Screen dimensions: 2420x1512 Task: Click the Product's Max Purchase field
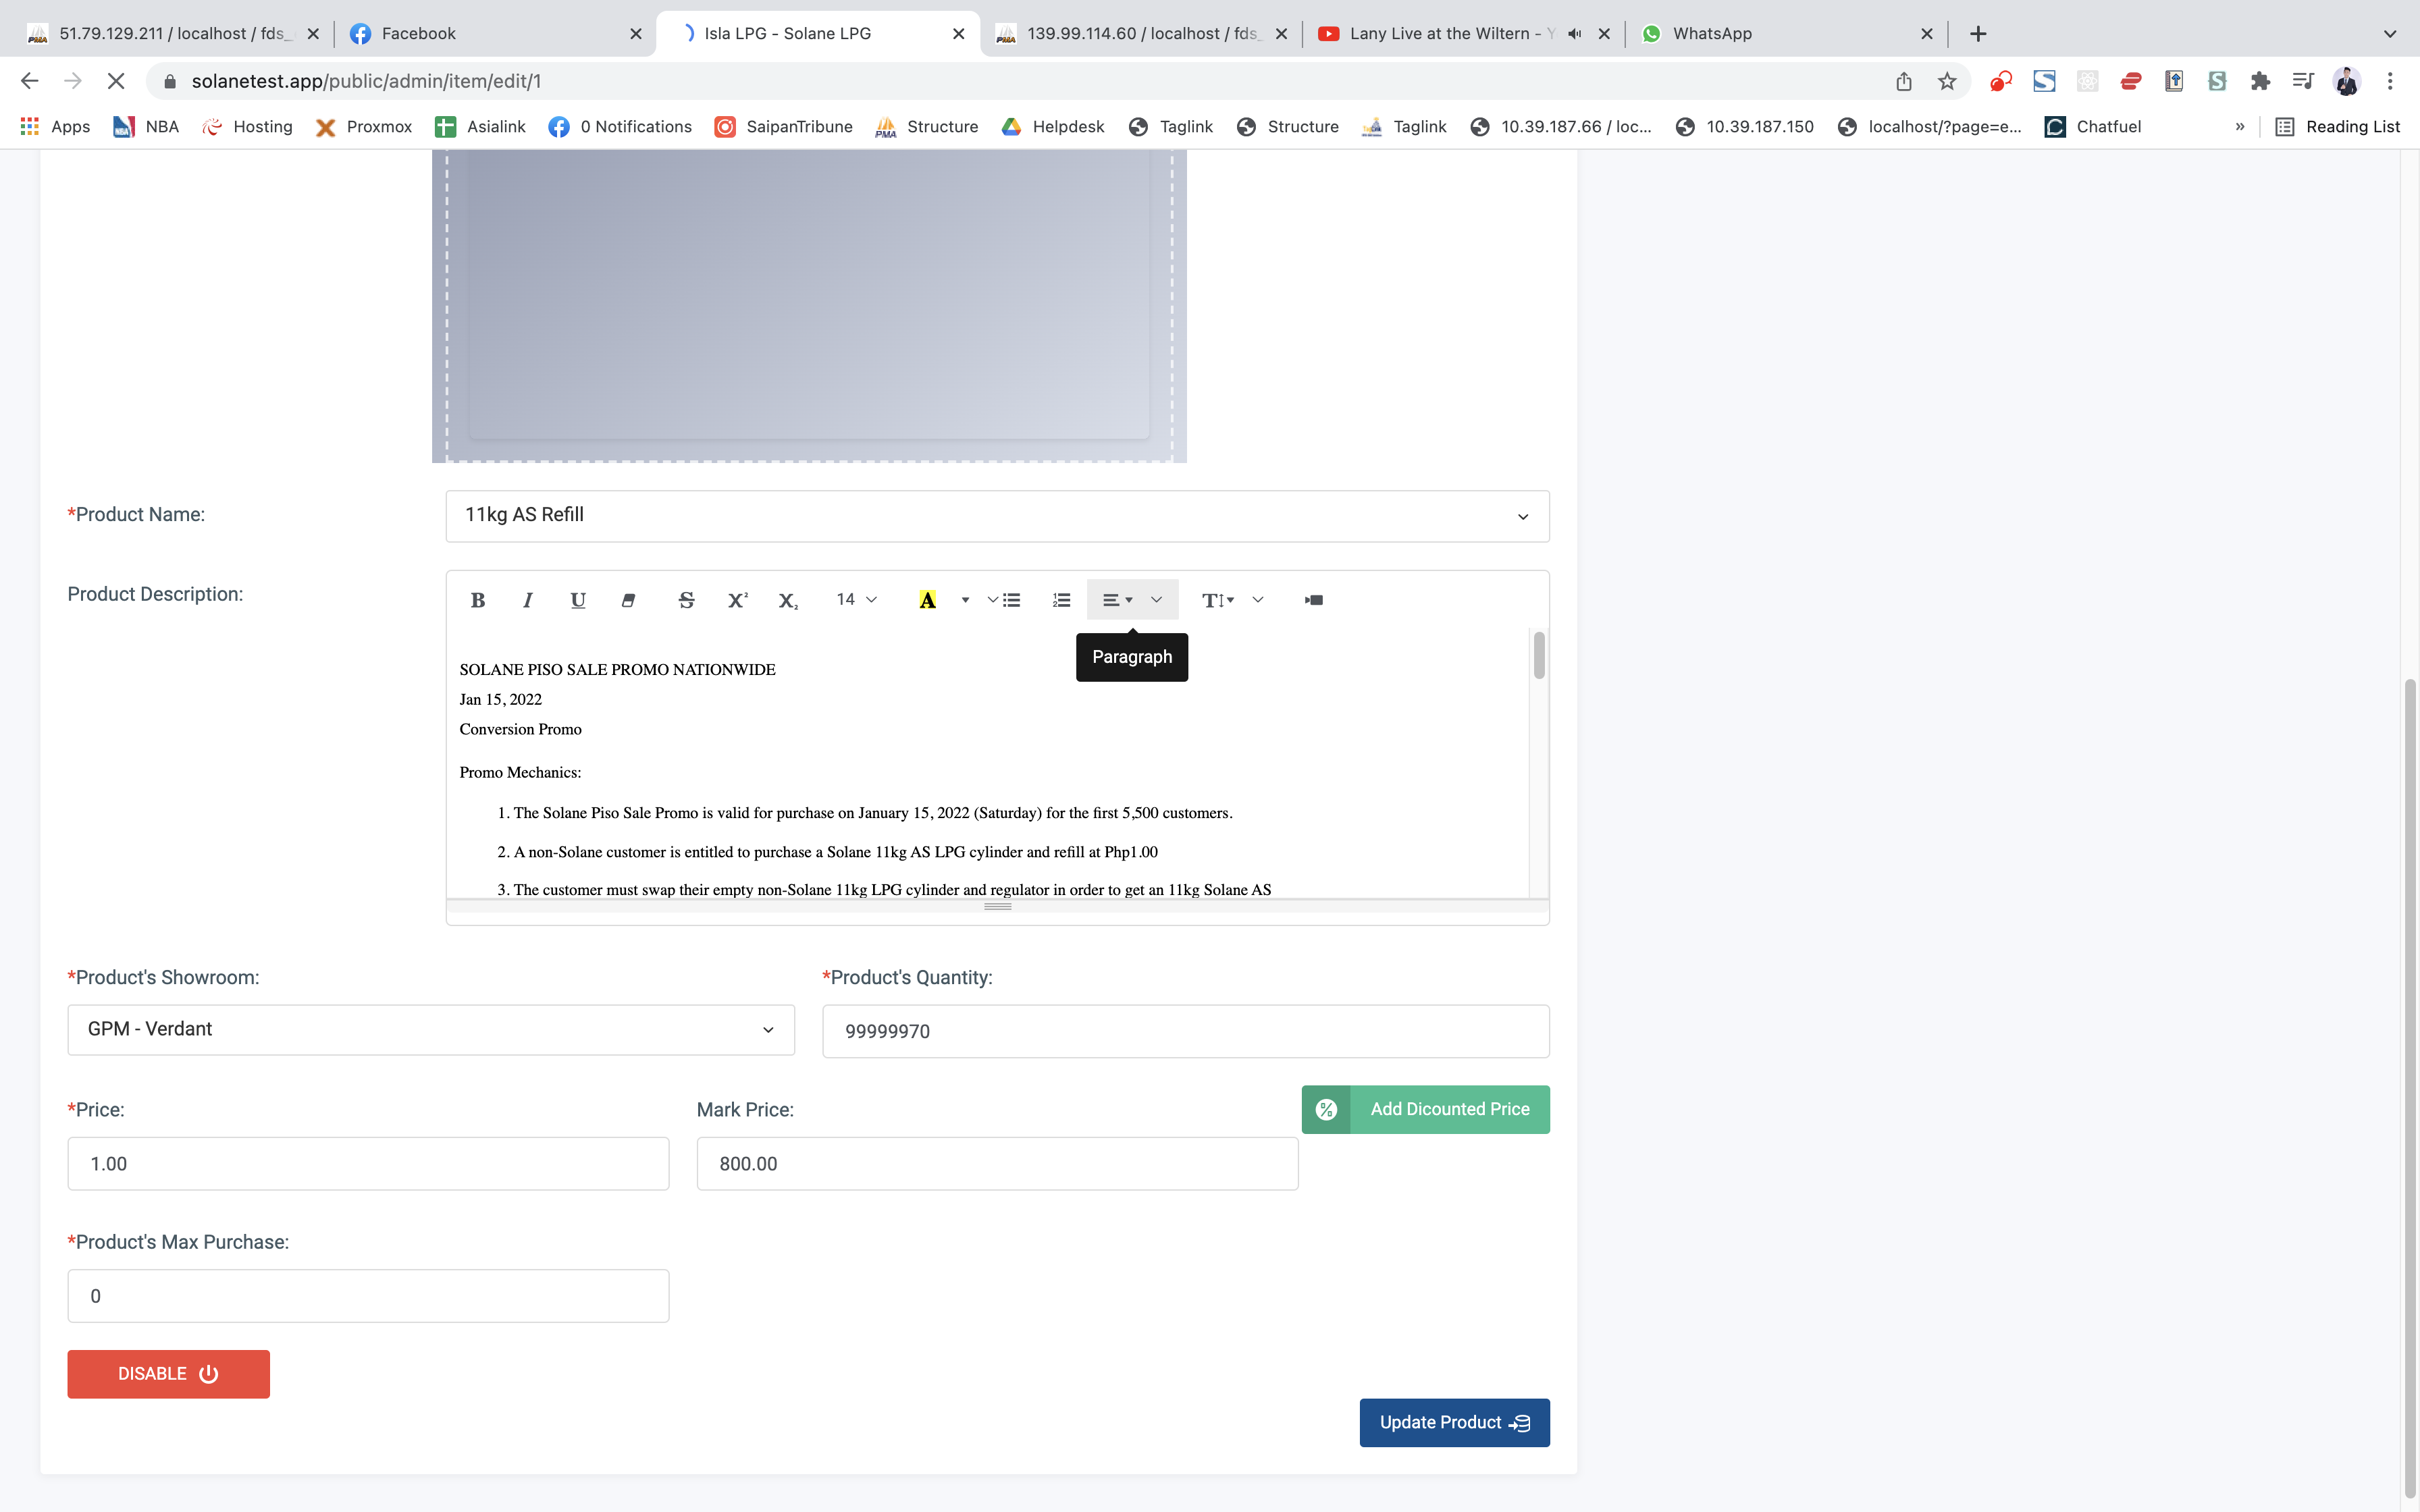[x=368, y=1296]
